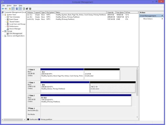The height and width of the screenshot is (125, 167).
Task: Select the Computer Management (Local) root node
Action: point(14,12)
